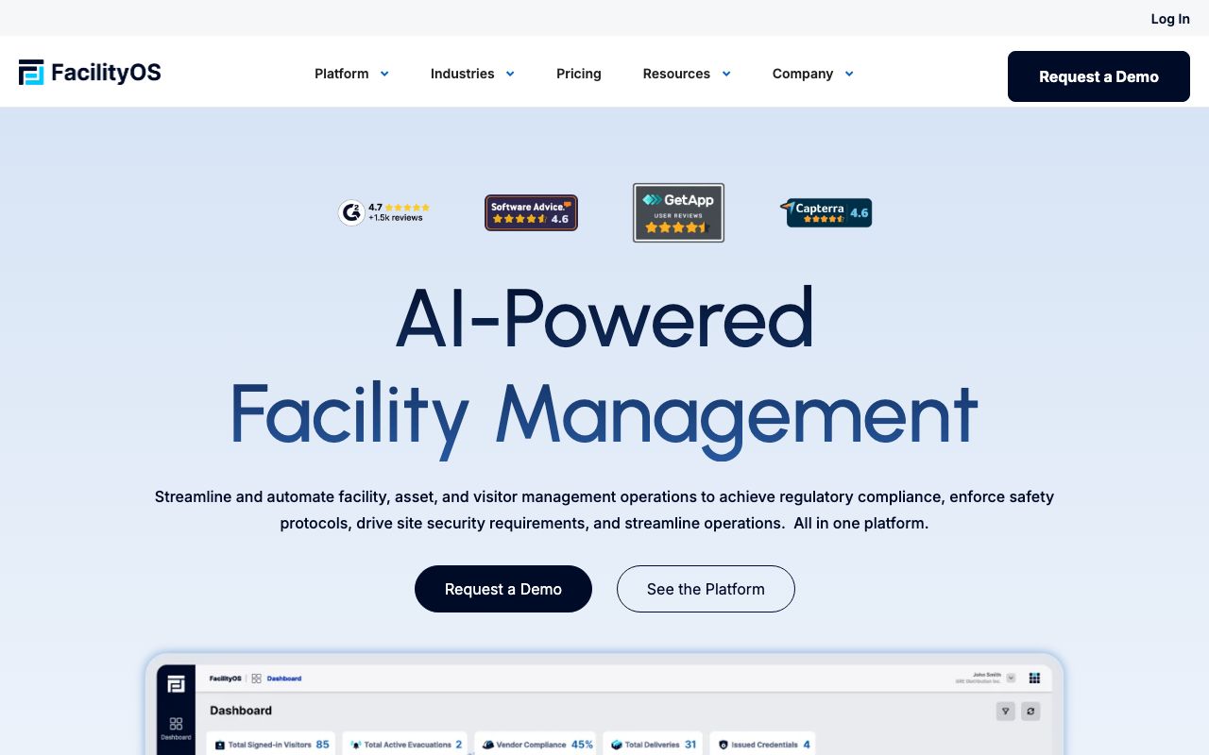The width and height of the screenshot is (1209, 755).
Task: Open the G2 4.7 rating badge
Action: pos(384,212)
